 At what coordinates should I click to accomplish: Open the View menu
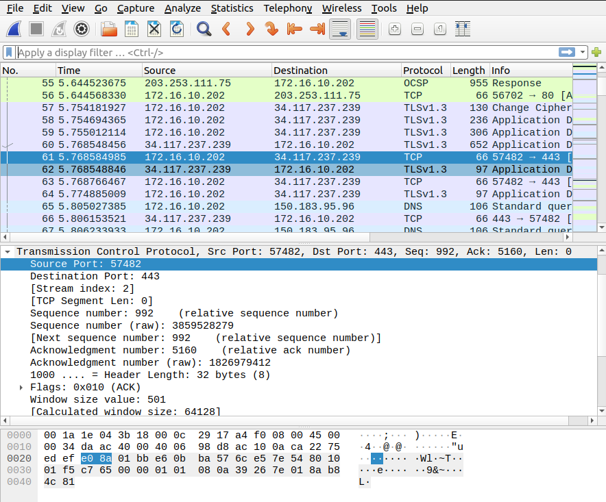(x=73, y=8)
